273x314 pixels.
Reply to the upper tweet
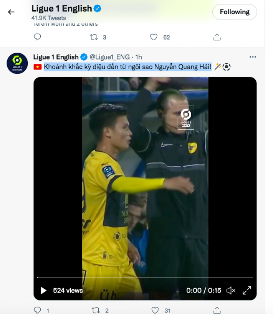click(x=37, y=37)
